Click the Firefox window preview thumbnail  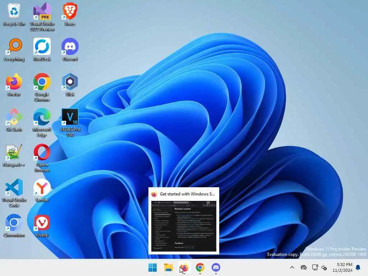(184, 226)
